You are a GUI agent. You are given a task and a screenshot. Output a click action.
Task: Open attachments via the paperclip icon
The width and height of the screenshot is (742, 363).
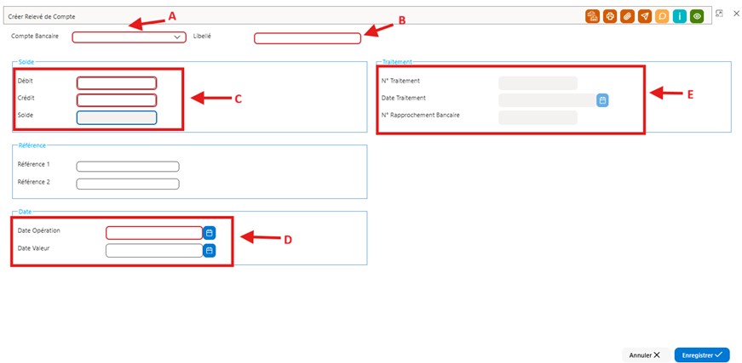627,16
